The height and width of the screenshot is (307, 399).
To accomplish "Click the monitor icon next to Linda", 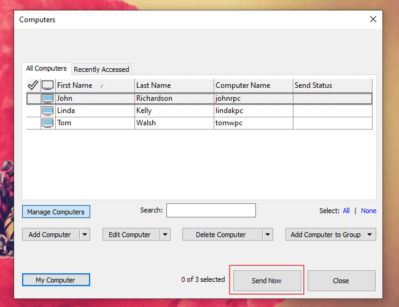I will click(47, 111).
